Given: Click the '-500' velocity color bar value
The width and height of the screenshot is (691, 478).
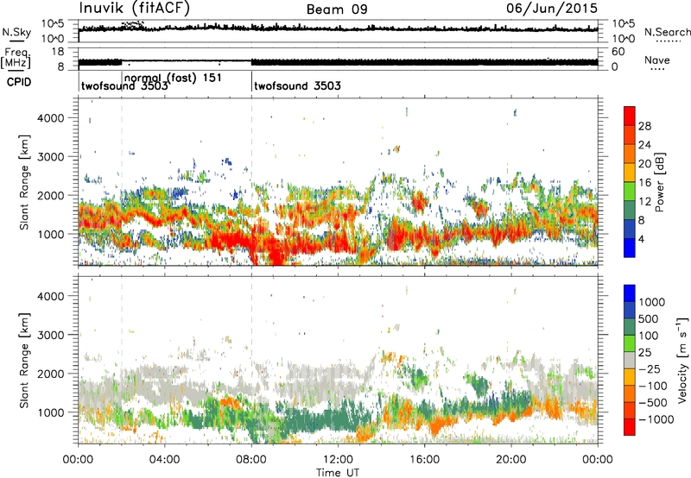Looking at the screenshot, I should click(x=653, y=403).
